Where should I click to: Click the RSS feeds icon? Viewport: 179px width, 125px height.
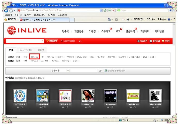click(116, 20)
